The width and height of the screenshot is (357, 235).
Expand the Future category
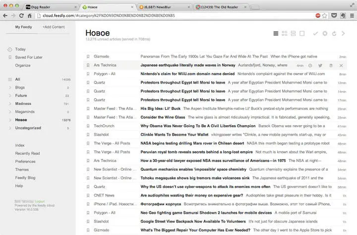pos(10,95)
